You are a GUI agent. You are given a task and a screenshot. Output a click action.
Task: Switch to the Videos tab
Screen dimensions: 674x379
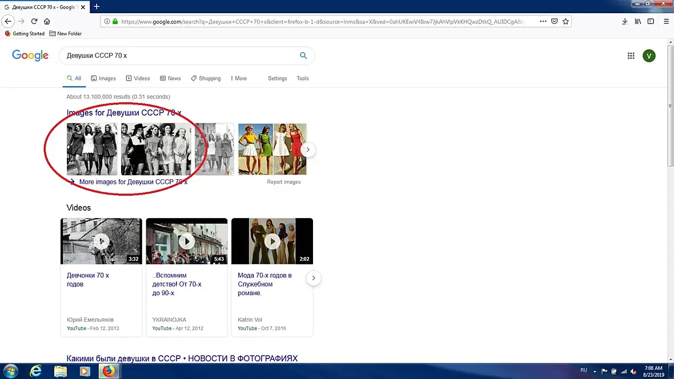coord(138,78)
